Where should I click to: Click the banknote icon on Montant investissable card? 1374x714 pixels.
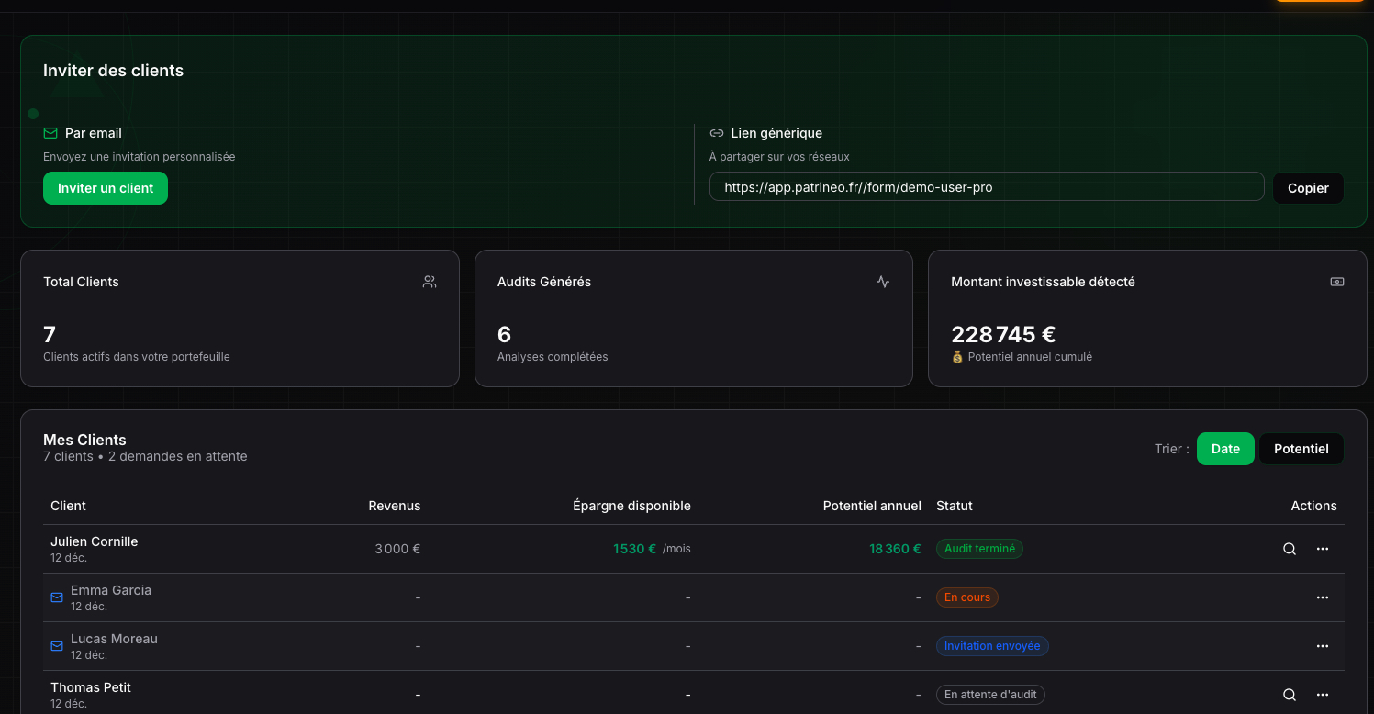tap(1336, 282)
